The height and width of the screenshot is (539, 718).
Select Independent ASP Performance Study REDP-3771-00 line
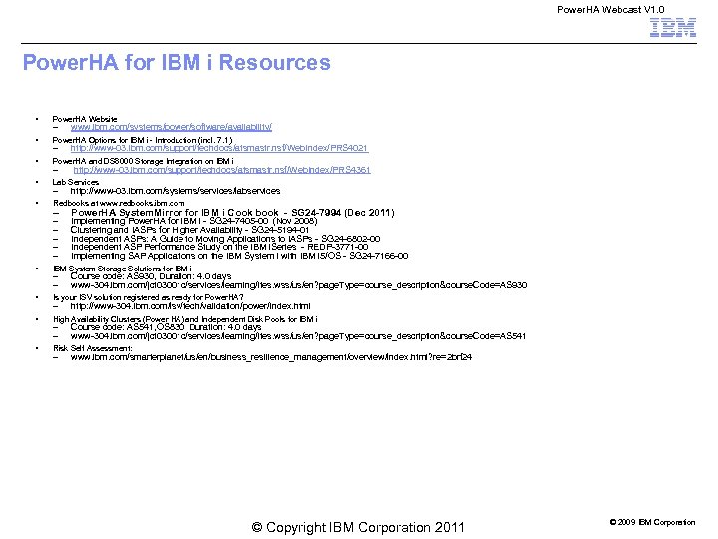pos(219,247)
